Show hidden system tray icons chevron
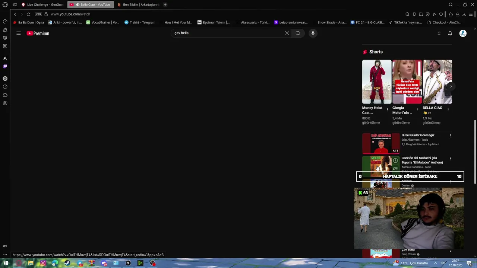The height and width of the screenshot is (268, 477). tap(435, 263)
